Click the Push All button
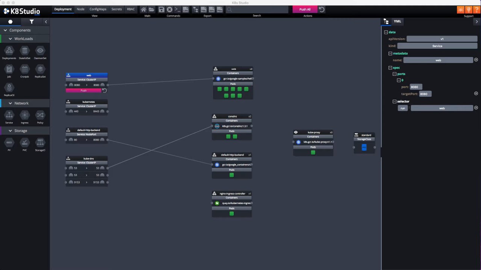This screenshot has height=270, width=481. click(305, 9)
